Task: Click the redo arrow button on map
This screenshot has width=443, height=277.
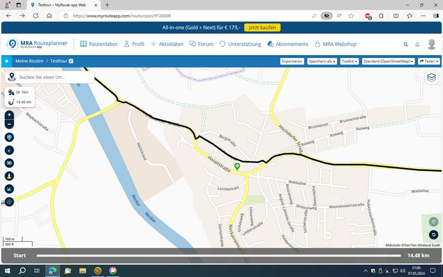Action: (433, 222)
